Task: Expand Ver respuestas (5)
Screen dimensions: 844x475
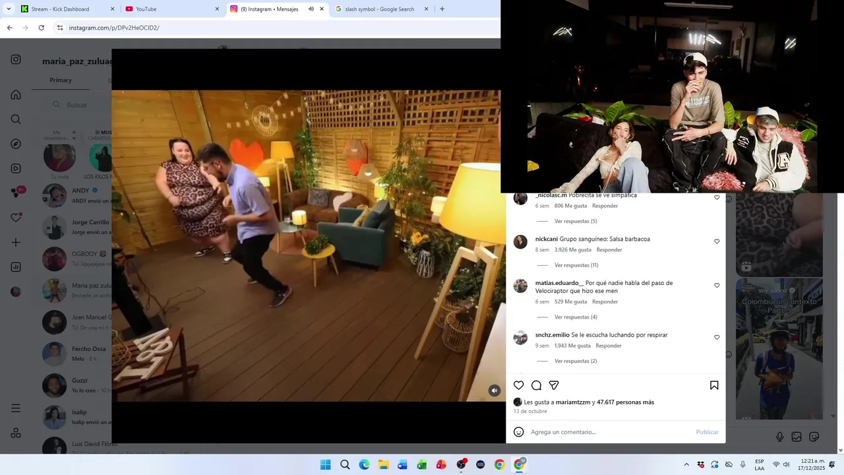Action: tap(576, 221)
